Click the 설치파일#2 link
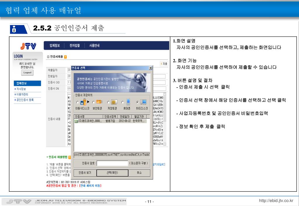 (x=159, y=165)
